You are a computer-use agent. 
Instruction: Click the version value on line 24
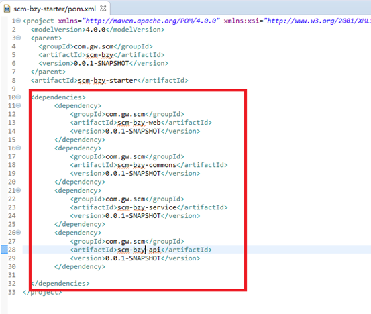click(133, 216)
